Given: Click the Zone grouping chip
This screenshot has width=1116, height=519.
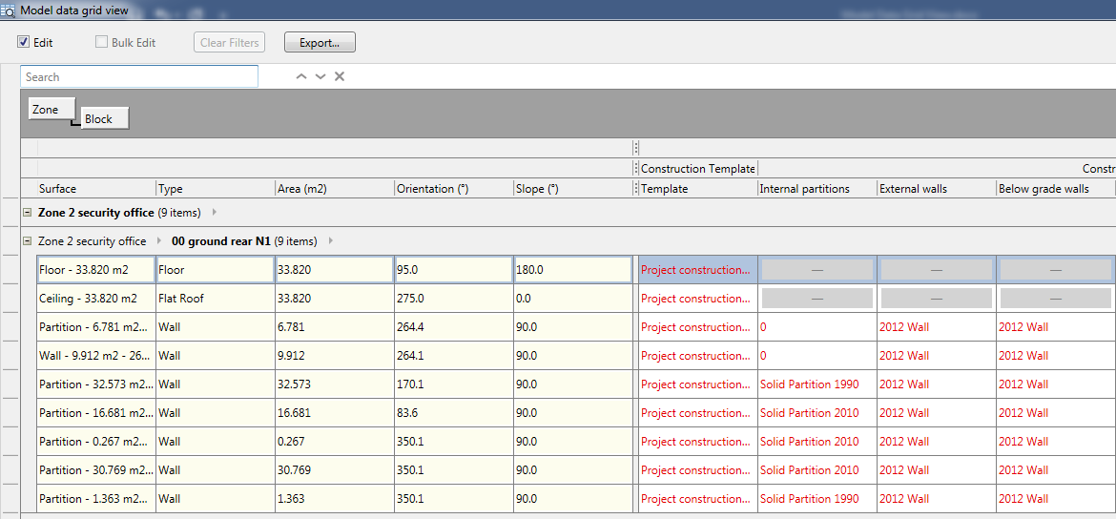Looking at the screenshot, I should 46,110.
